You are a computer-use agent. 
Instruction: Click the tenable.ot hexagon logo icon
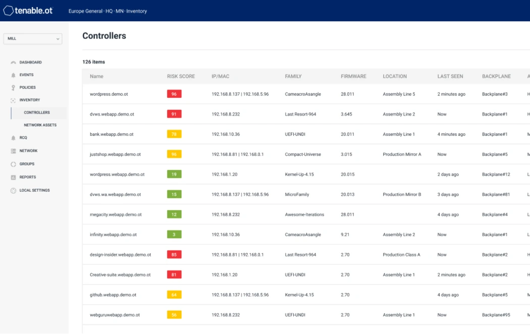point(9,11)
